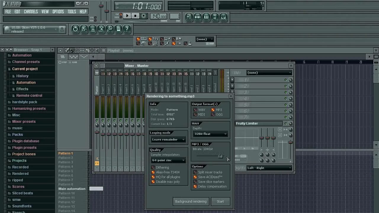Enable Split mixer tracks option
This screenshot has width=379, height=213.
195,172
